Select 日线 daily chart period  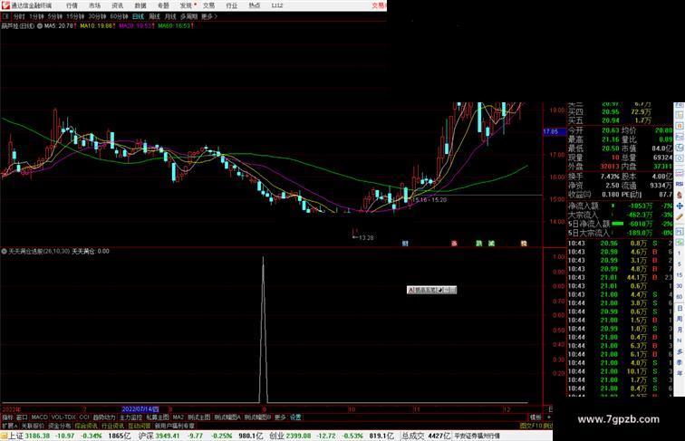[138, 16]
